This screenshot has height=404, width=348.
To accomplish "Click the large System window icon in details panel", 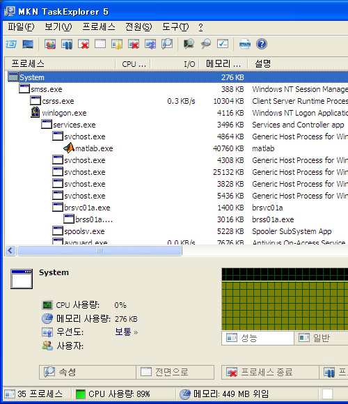I will coord(22,279).
